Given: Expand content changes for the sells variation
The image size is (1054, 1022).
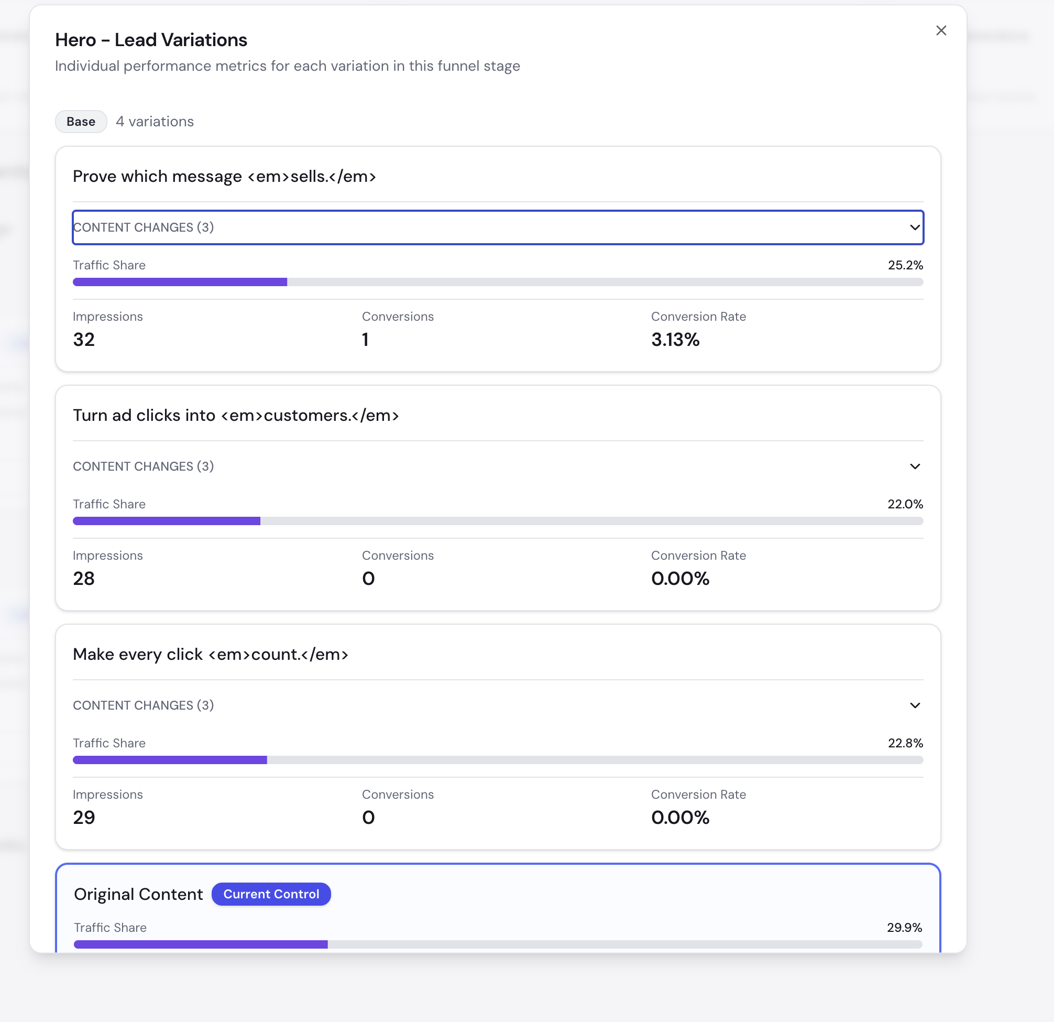Looking at the screenshot, I should [x=498, y=227].
